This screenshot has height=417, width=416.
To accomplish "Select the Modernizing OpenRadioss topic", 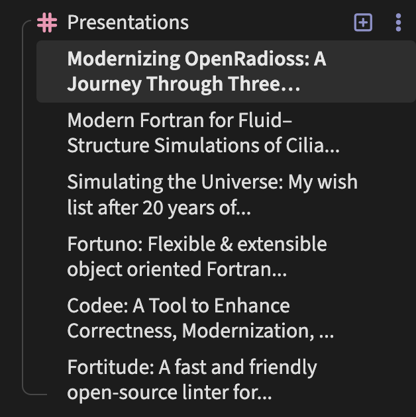I will (x=197, y=71).
